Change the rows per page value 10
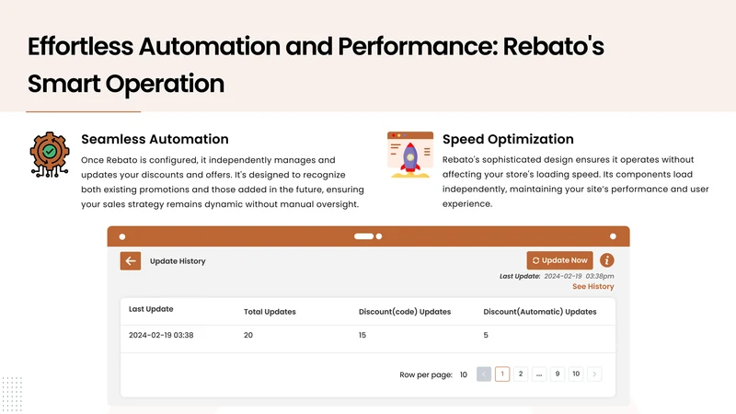 pos(464,374)
